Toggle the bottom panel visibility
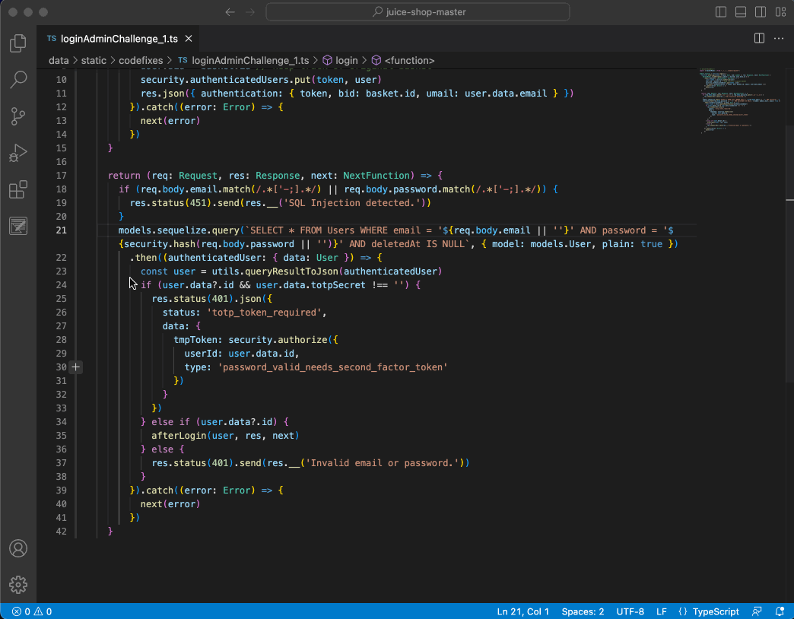The width and height of the screenshot is (794, 619). pos(740,11)
